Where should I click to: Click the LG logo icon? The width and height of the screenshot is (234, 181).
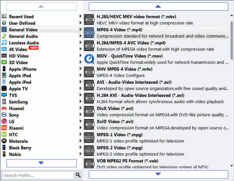(x=4, y=121)
